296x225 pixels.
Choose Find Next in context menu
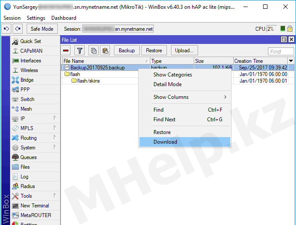(185, 120)
